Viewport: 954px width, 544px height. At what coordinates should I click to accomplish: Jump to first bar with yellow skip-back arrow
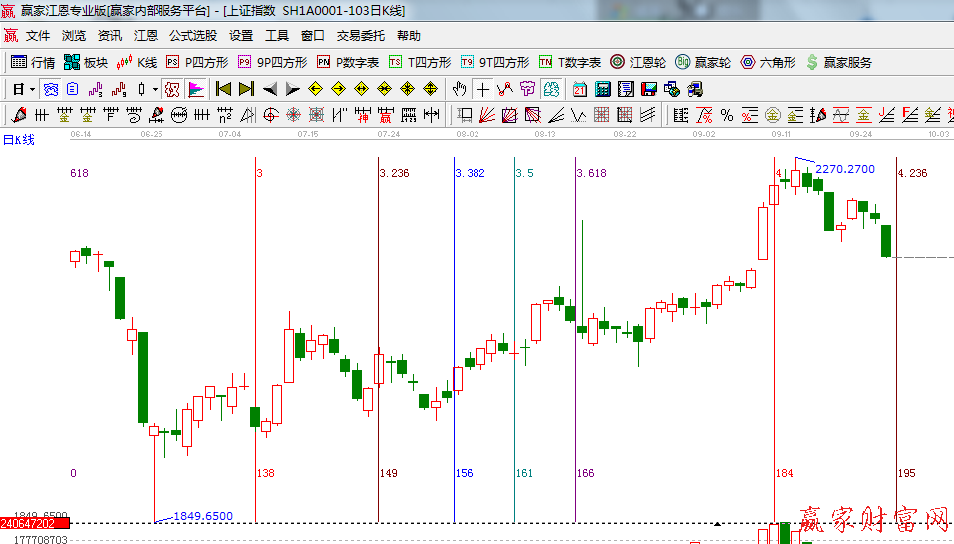tap(224, 89)
